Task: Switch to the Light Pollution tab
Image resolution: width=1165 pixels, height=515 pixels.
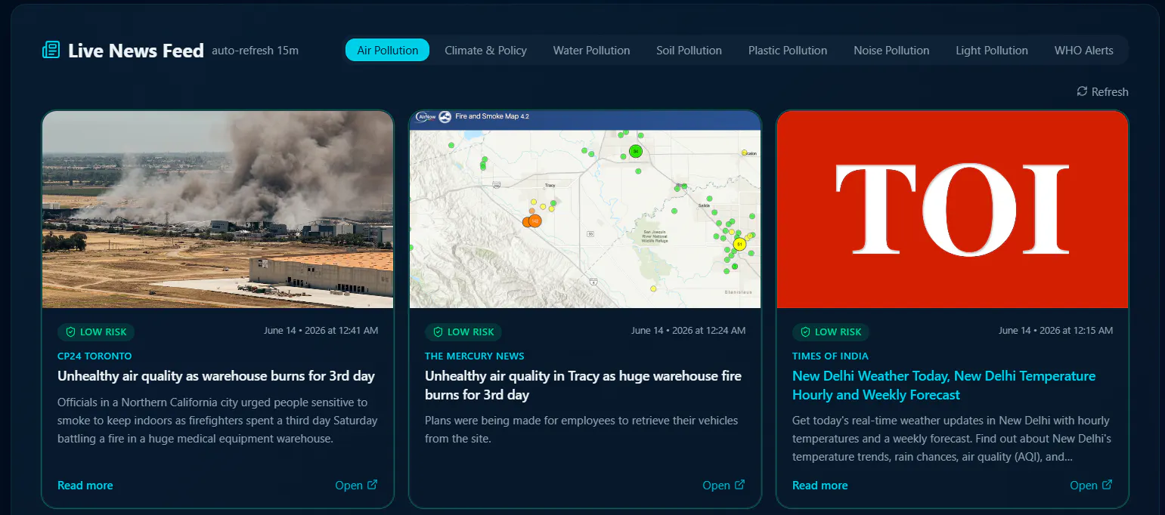Action: click(992, 50)
